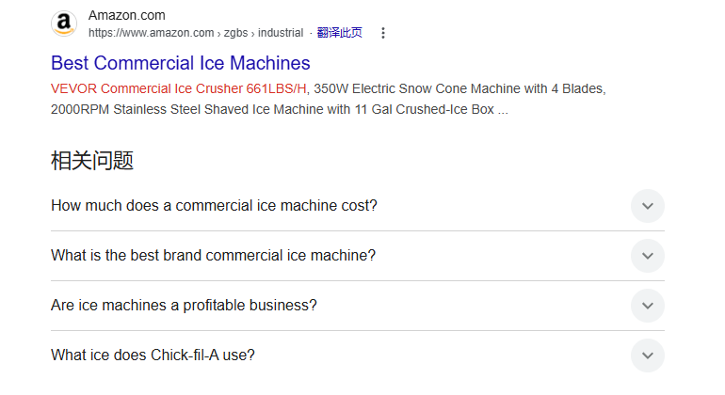This screenshot has height=395, width=725.
Task: Expand the best brand question chevron
Action: (647, 256)
